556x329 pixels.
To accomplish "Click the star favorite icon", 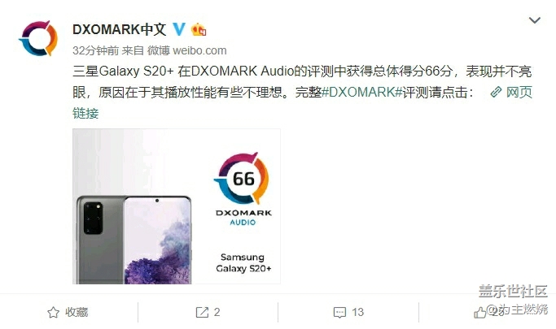I will (53, 313).
